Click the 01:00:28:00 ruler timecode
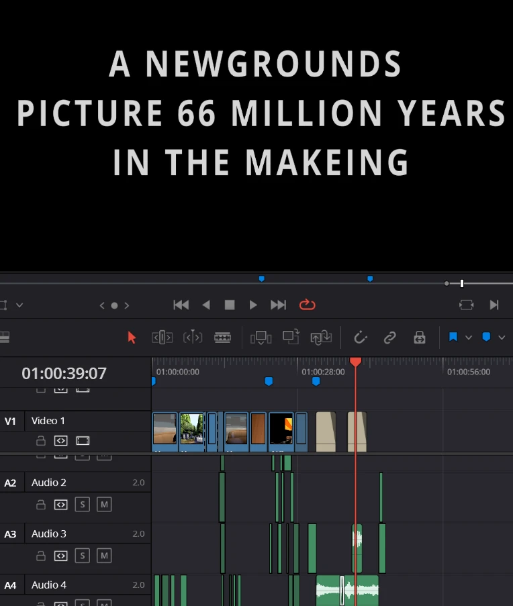 (x=323, y=372)
